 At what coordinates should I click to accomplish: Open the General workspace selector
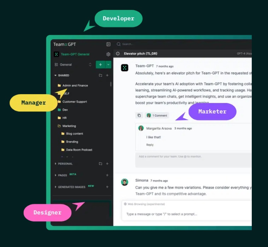pos(73,65)
